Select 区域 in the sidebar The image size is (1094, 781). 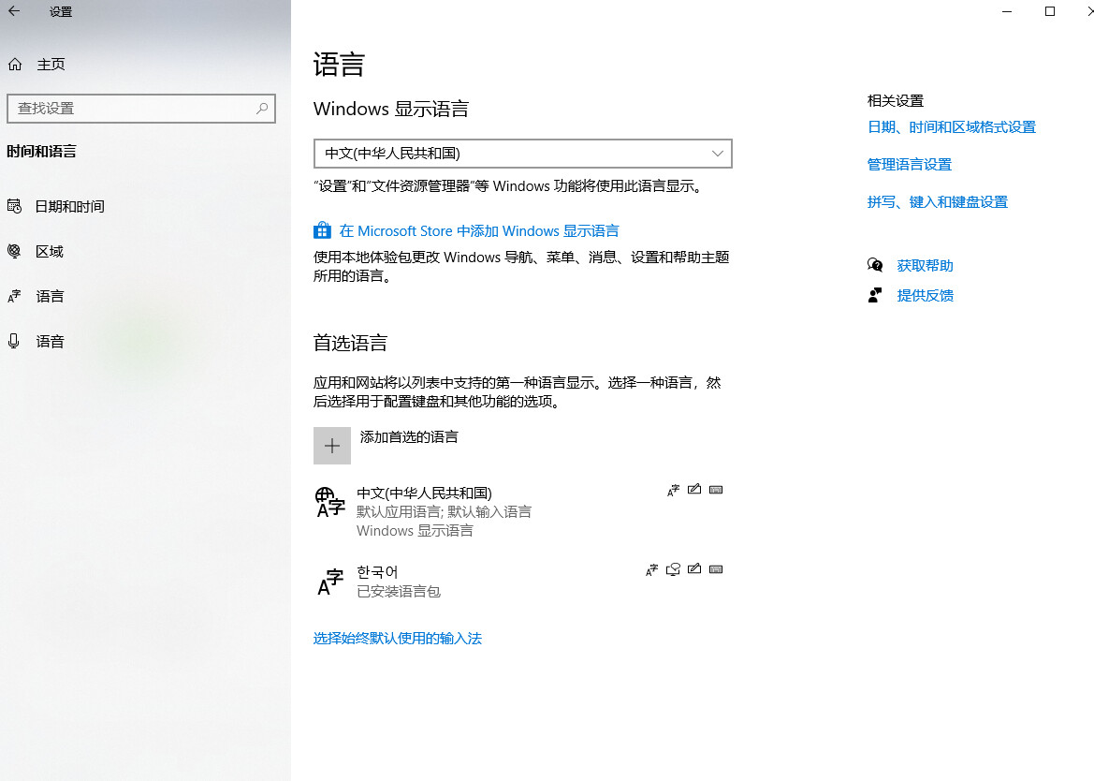[x=50, y=252]
